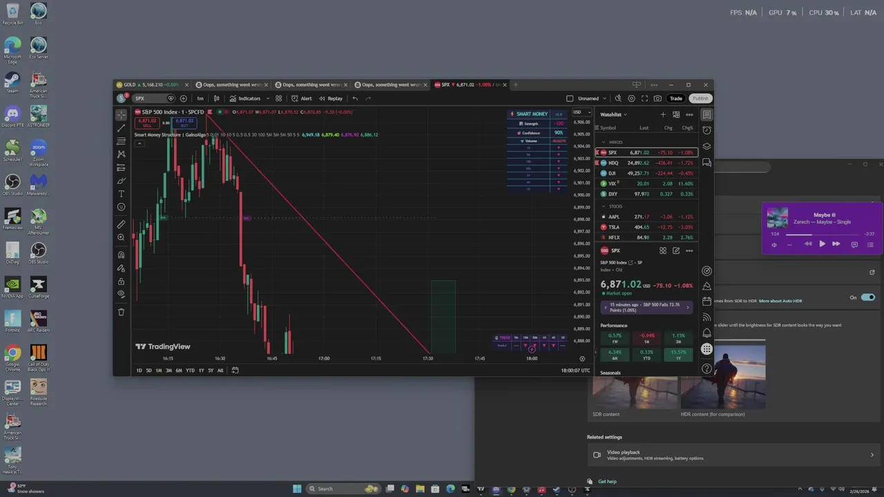Image resolution: width=884 pixels, height=497 pixels.
Task: Open the Unnamed layout dropdown
Action: [x=592, y=98]
